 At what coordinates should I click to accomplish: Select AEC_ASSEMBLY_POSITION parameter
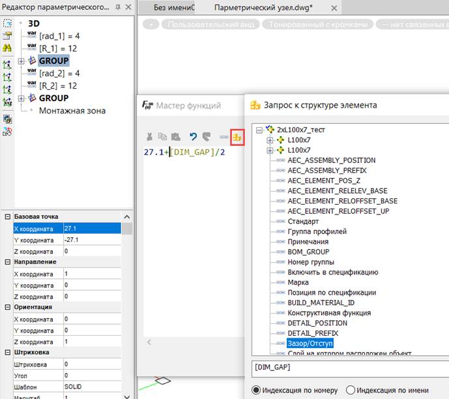[331, 160]
